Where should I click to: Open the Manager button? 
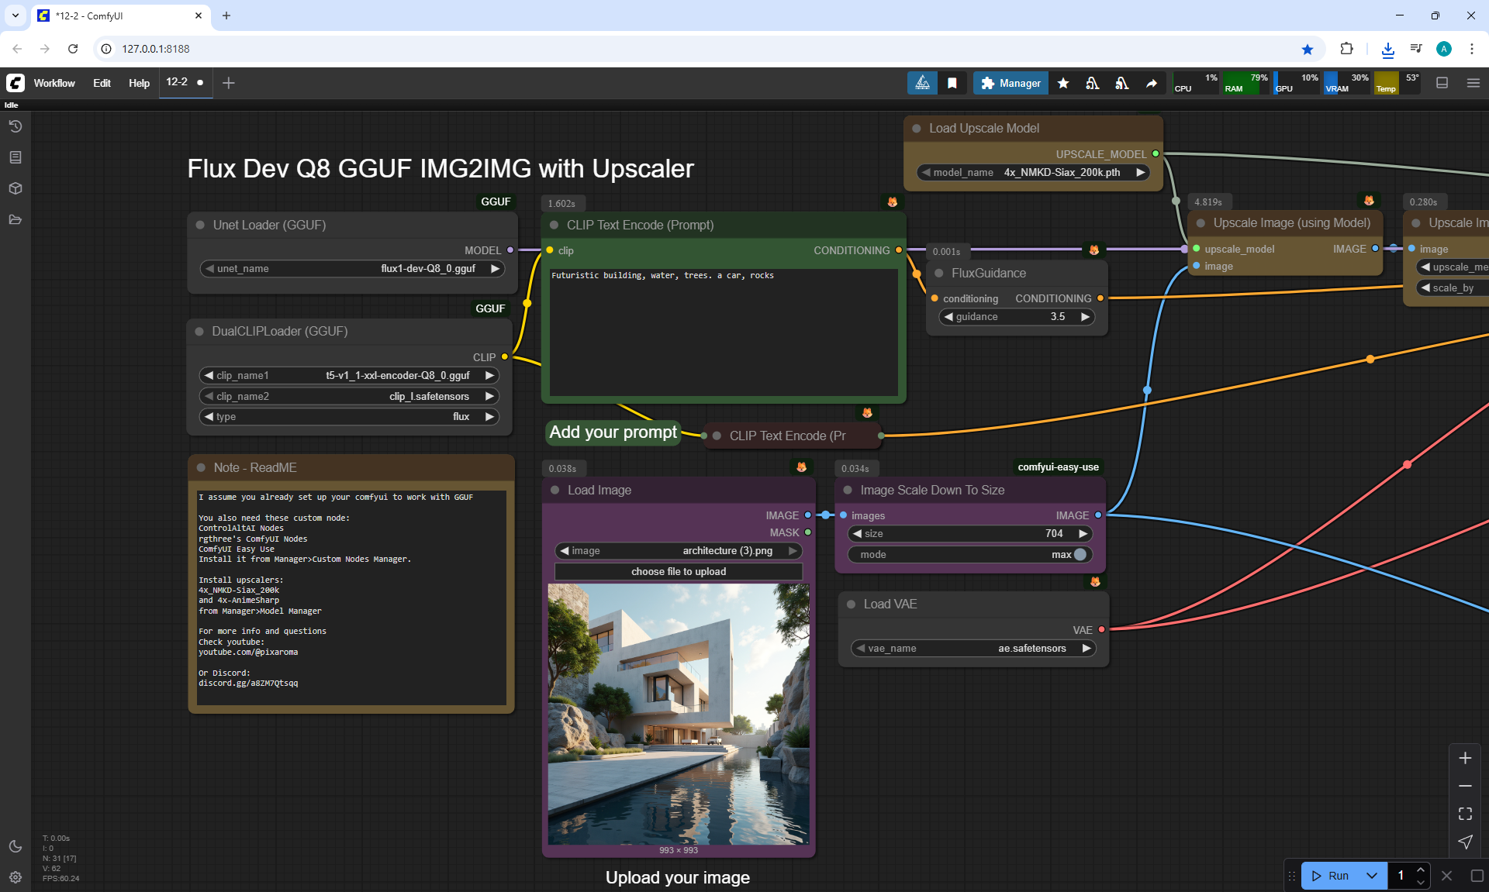click(1011, 83)
